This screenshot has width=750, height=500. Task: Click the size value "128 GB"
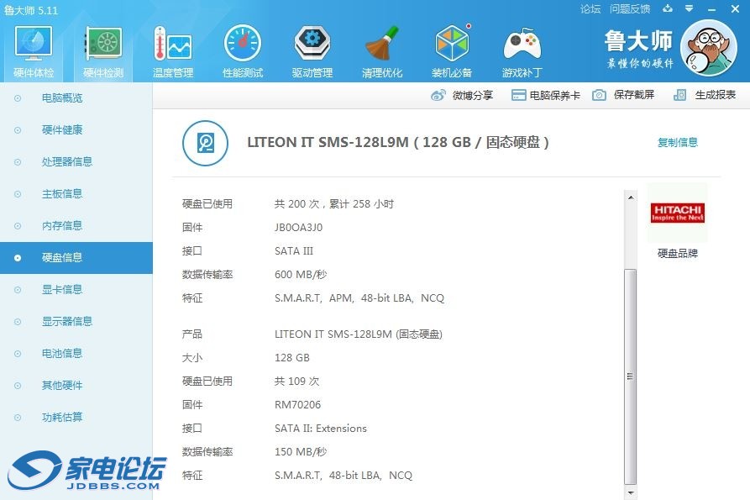point(291,358)
